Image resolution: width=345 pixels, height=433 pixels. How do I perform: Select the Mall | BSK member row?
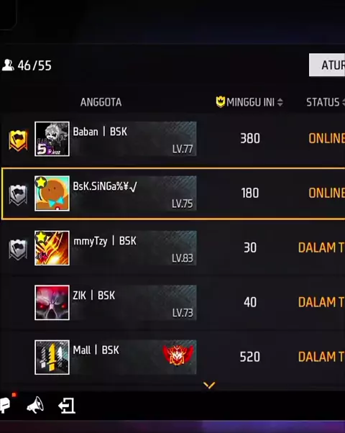pyautogui.click(x=172, y=357)
